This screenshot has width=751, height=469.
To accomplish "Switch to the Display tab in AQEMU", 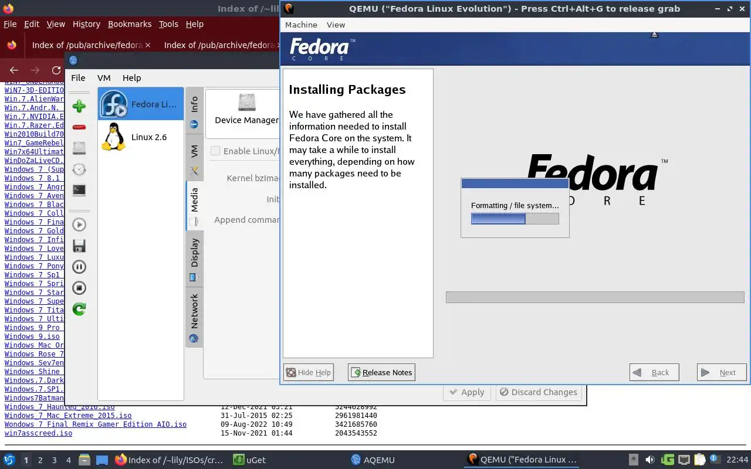I will [x=194, y=259].
